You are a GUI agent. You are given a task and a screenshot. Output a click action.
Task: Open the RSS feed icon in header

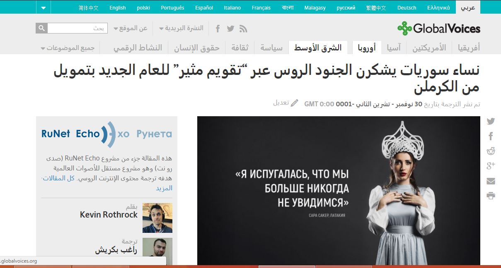243,29
